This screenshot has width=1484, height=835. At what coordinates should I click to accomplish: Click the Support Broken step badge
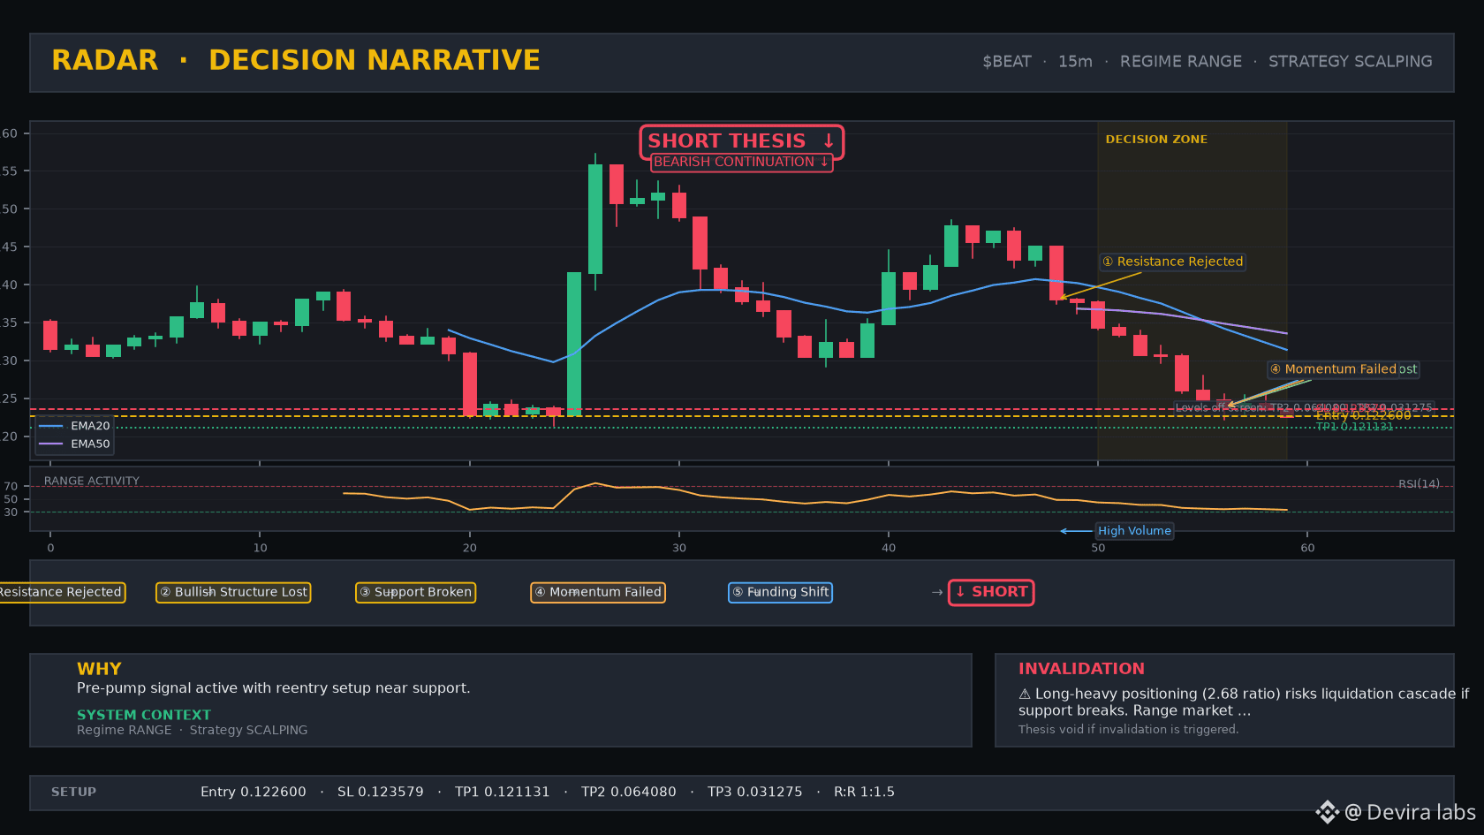click(415, 592)
